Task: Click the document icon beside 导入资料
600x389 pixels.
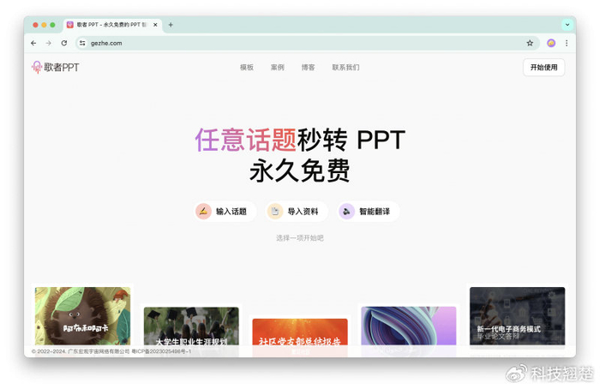Action: pos(275,211)
